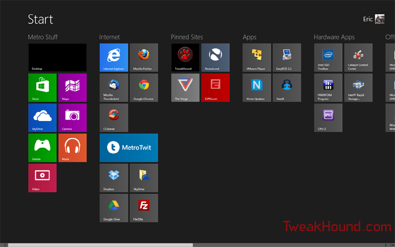Click the scrollbar right arrow

(x=386, y=245)
